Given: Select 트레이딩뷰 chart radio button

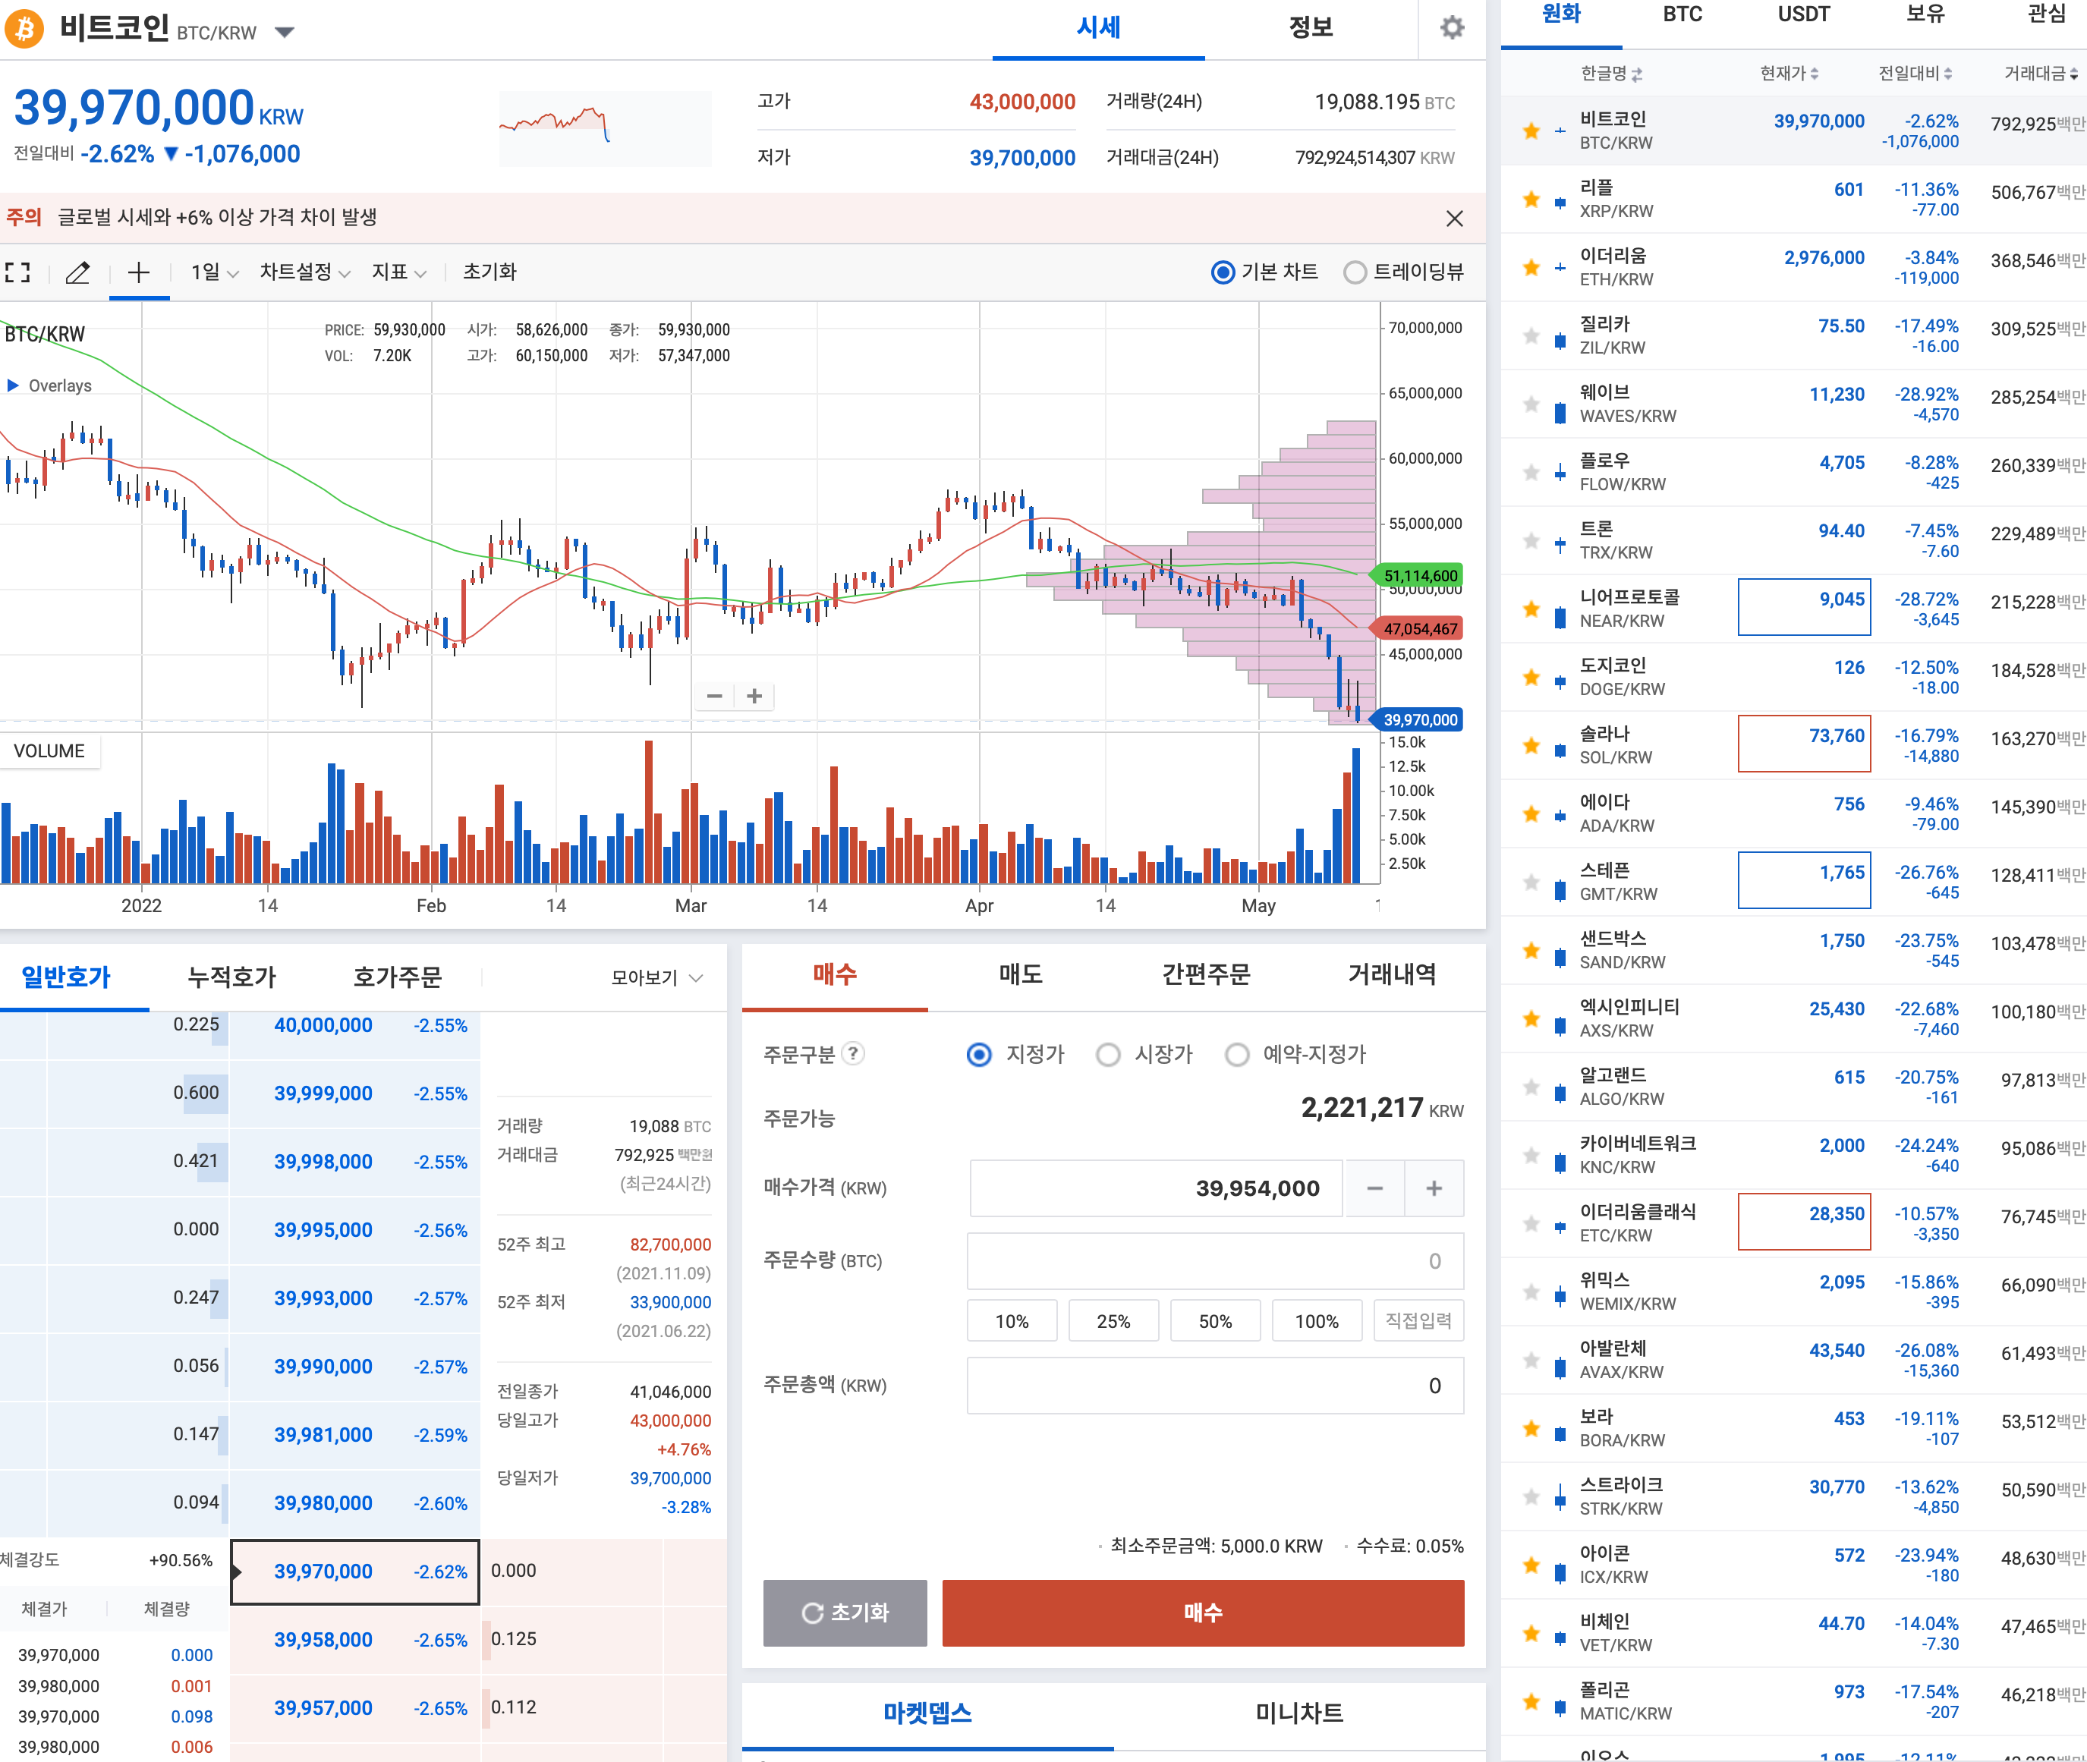Looking at the screenshot, I should click(1354, 272).
